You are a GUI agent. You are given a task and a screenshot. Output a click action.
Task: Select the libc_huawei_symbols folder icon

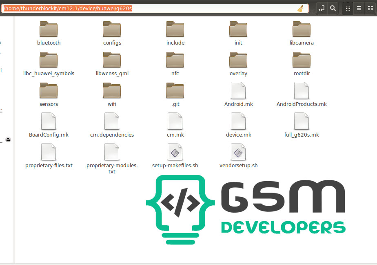[x=49, y=60]
